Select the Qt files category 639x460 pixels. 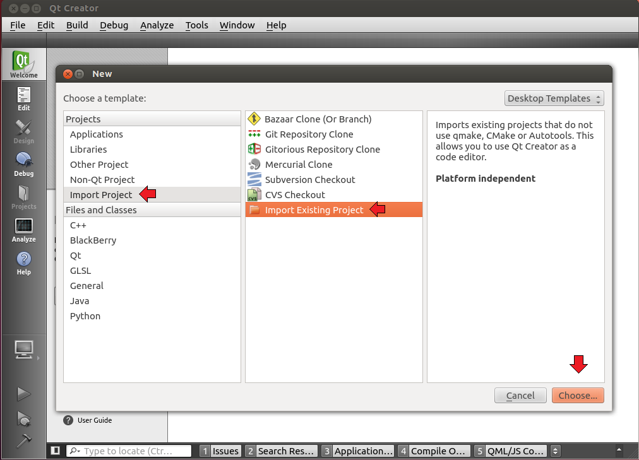pos(152,255)
